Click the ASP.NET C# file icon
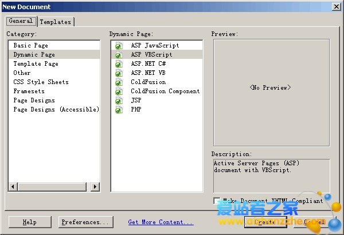The image size is (344, 235). point(119,64)
